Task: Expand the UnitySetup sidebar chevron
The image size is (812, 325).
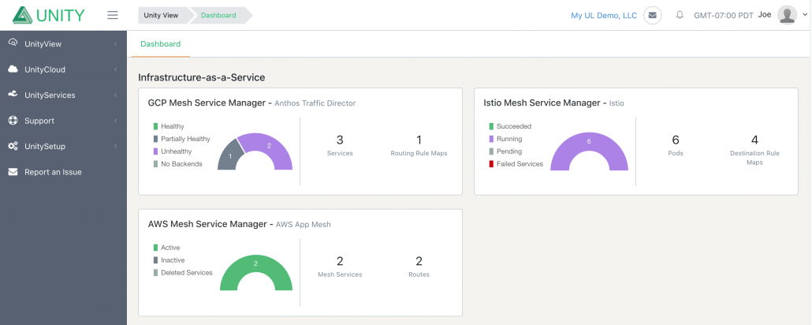Action: tap(115, 146)
